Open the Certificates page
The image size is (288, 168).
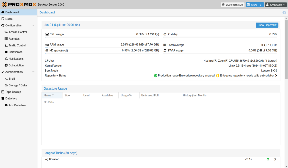click(x=15, y=52)
